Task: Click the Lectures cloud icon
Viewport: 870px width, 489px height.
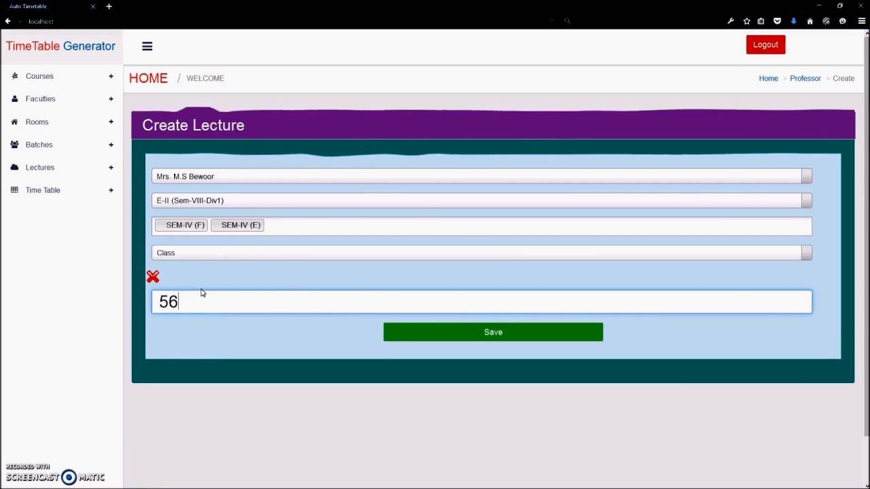Action: 15,167
